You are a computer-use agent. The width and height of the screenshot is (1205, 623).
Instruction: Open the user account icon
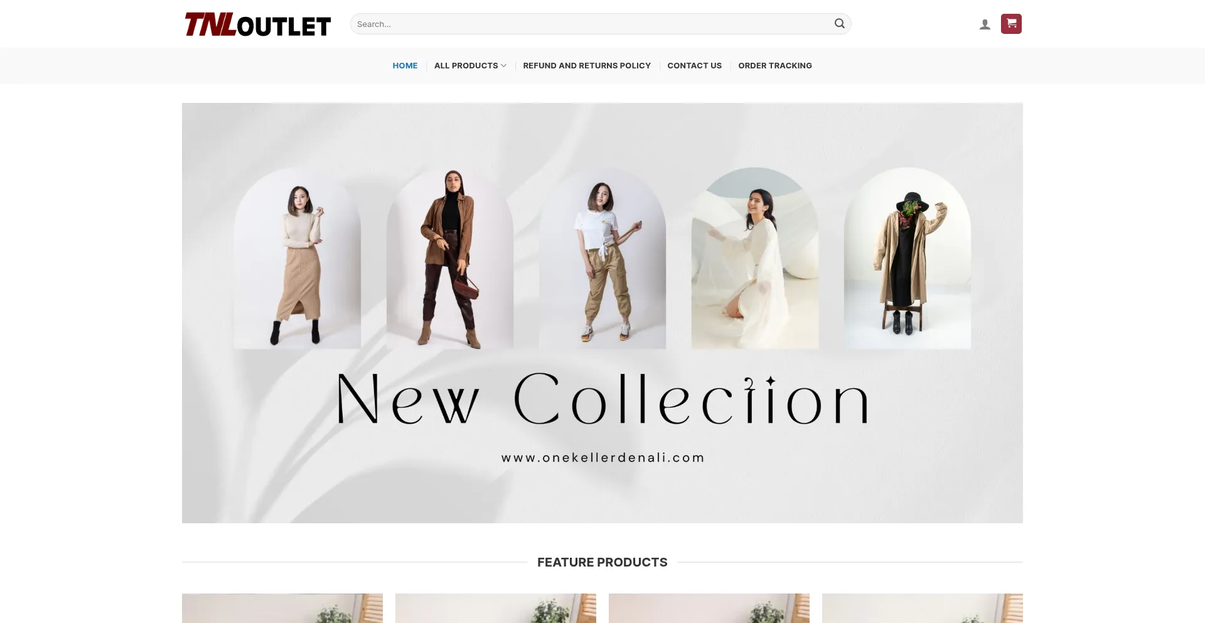click(985, 24)
